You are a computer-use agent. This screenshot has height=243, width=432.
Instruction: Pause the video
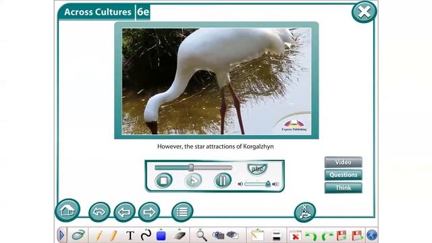[223, 181]
